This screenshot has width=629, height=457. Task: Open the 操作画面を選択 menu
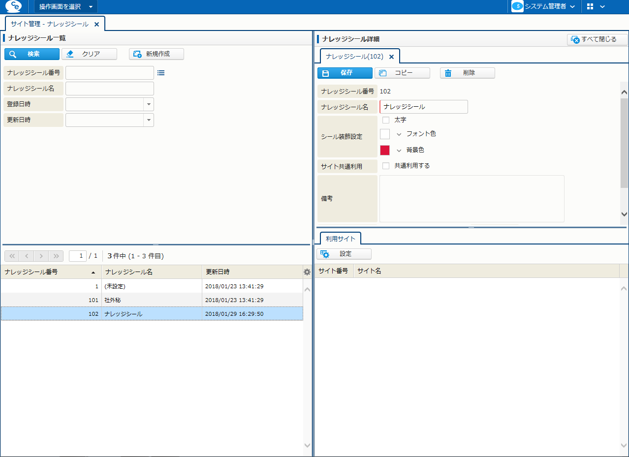pyautogui.click(x=65, y=6)
